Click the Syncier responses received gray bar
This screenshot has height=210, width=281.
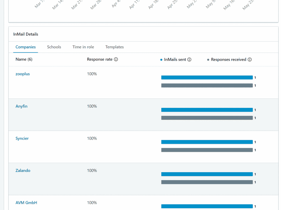[207, 150]
